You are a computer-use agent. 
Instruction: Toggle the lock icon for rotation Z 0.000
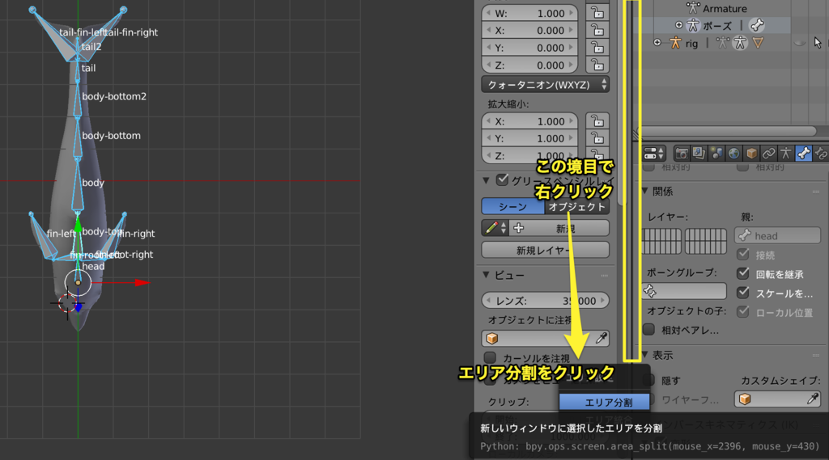pyautogui.click(x=597, y=65)
